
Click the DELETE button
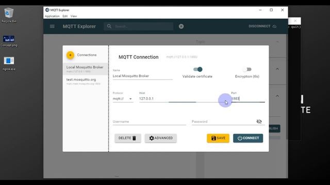coord(127,138)
